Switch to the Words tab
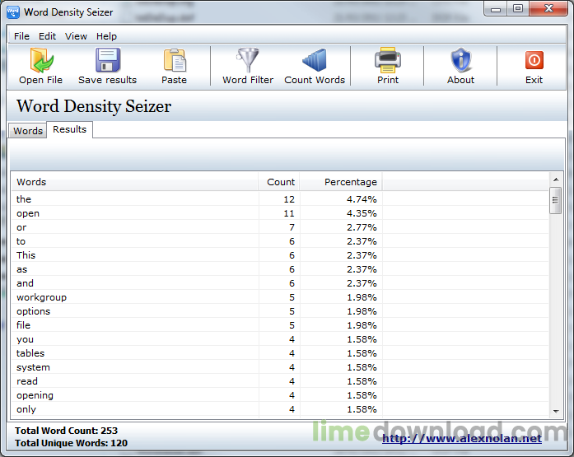 pyautogui.click(x=28, y=131)
